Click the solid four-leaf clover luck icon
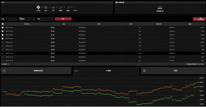 pyautogui.click(x=38, y=8)
